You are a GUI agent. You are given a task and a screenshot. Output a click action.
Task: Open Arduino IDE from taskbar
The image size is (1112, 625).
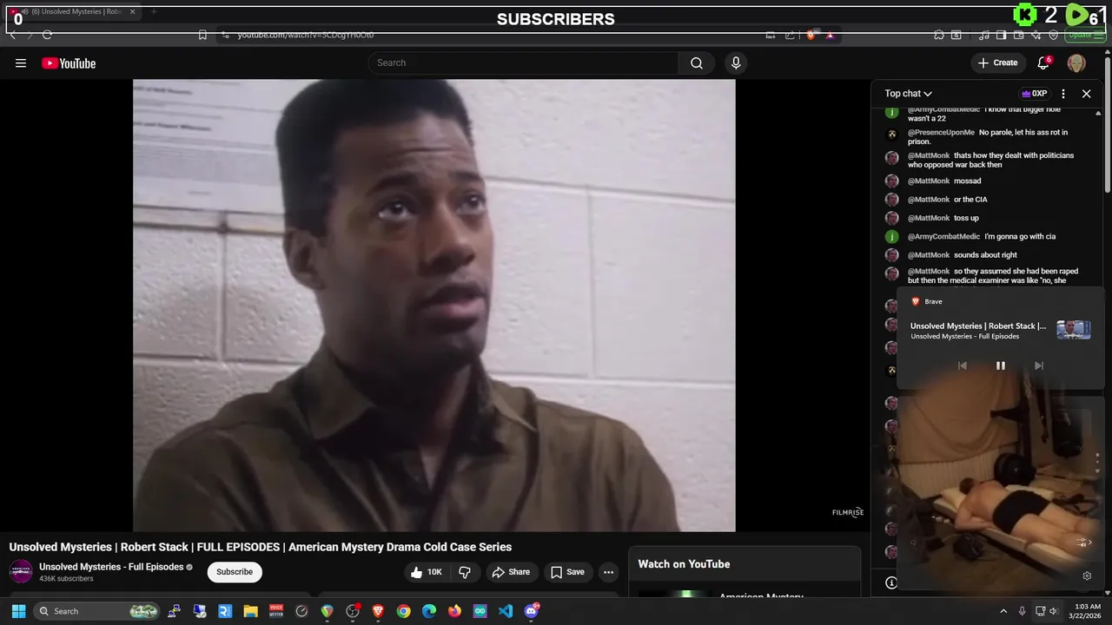(480, 611)
